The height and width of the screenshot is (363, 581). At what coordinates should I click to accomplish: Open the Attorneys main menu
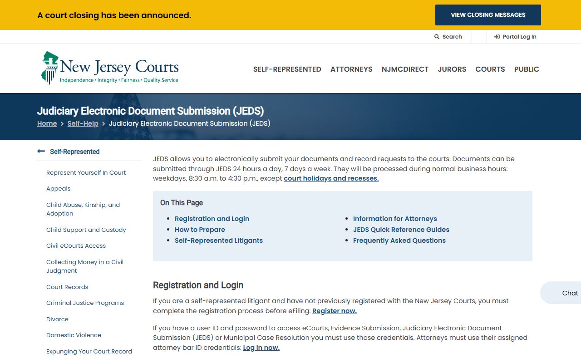click(x=351, y=69)
